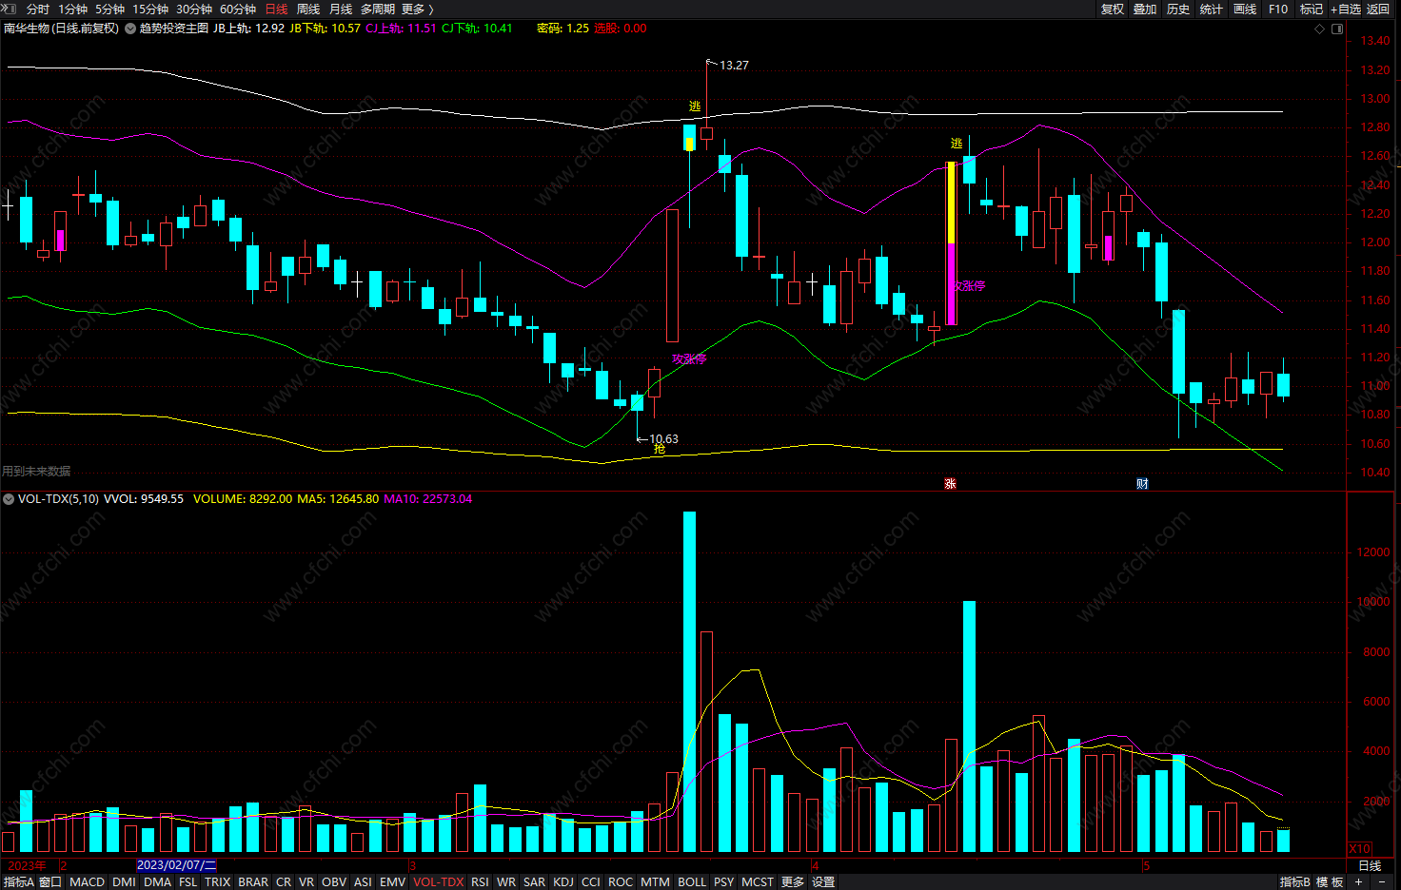Select CCI indicator

(591, 882)
